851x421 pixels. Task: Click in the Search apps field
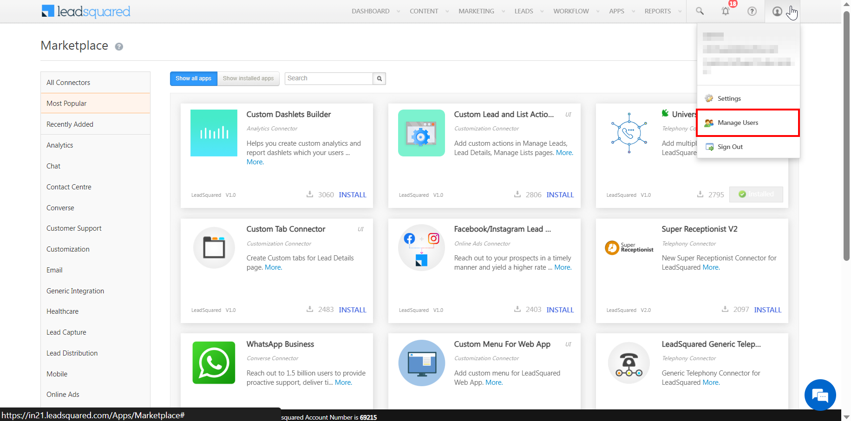pyautogui.click(x=329, y=78)
